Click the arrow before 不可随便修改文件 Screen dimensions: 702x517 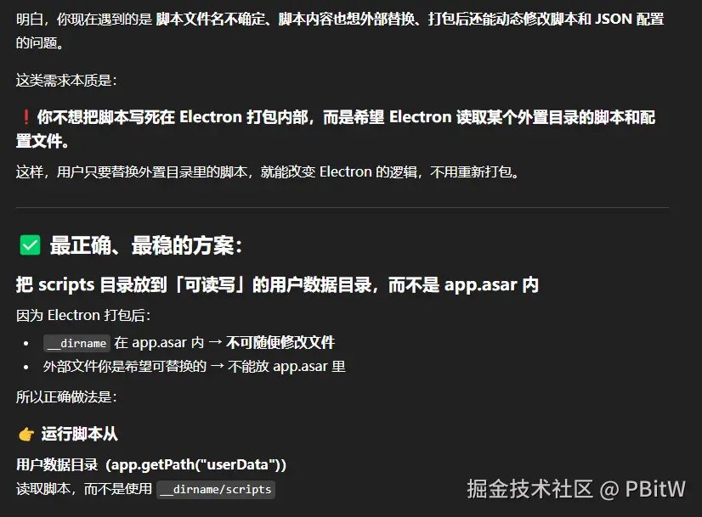coord(215,343)
